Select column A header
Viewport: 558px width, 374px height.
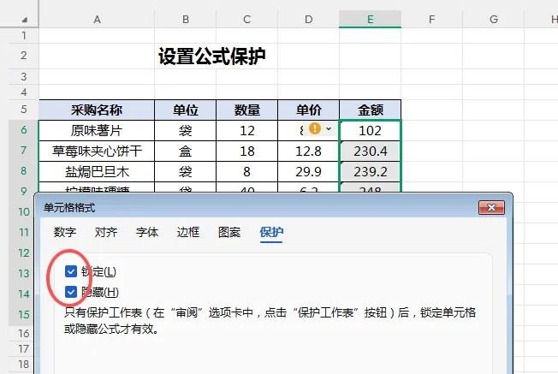(97, 19)
